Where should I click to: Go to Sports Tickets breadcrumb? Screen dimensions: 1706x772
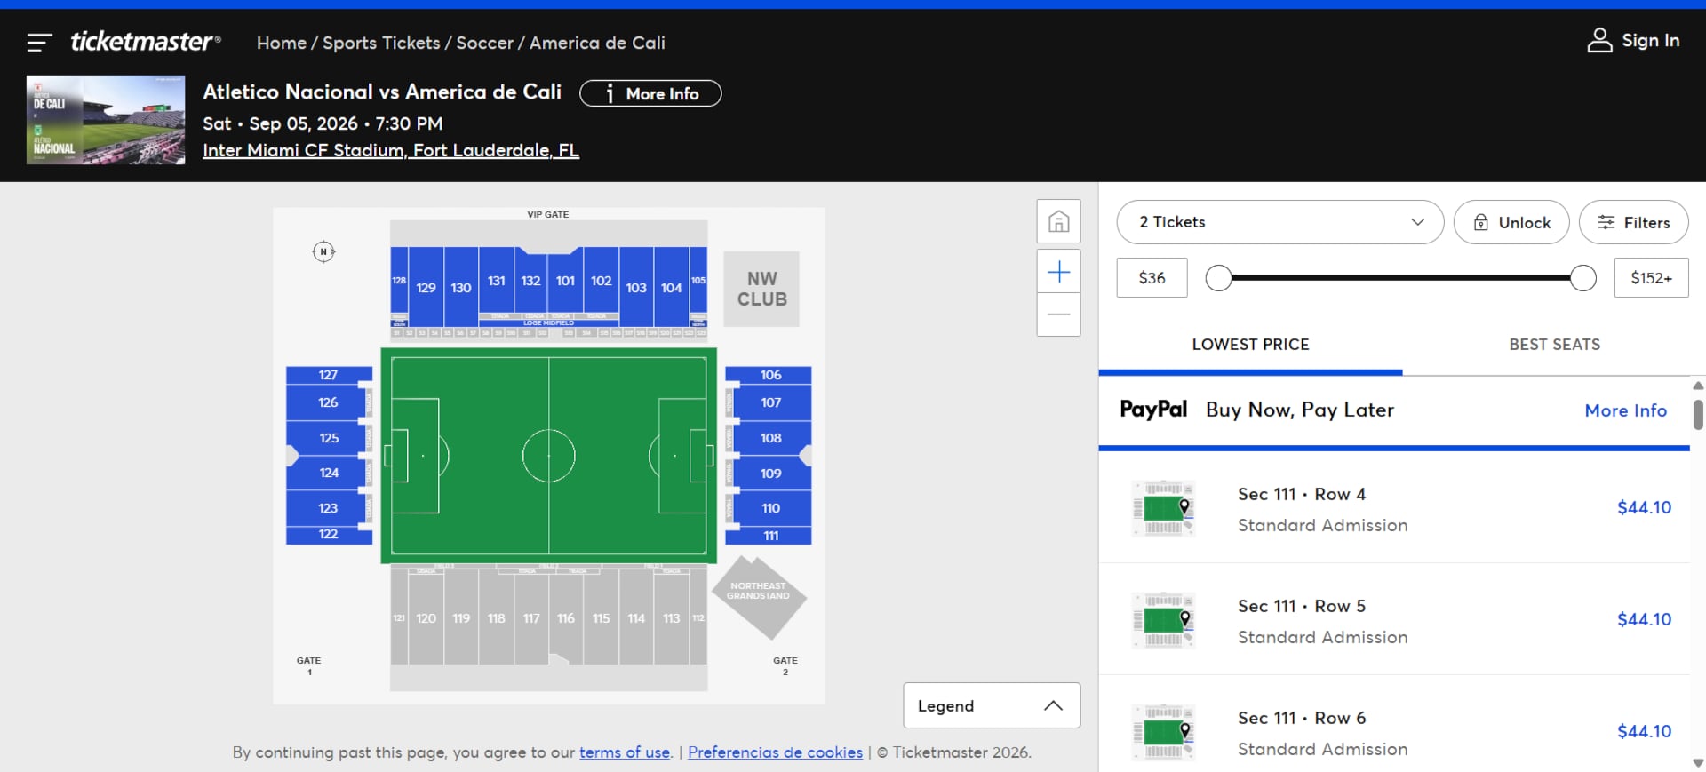pos(381,43)
